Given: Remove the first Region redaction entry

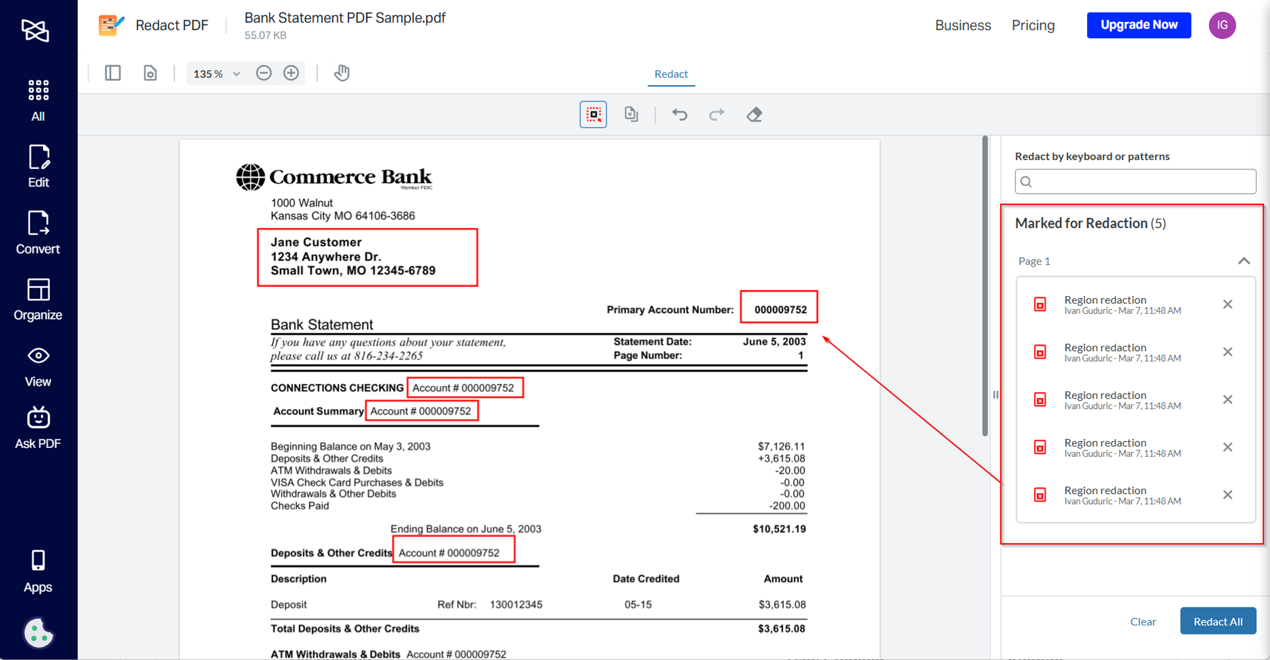Looking at the screenshot, I should pos(1228,304).
